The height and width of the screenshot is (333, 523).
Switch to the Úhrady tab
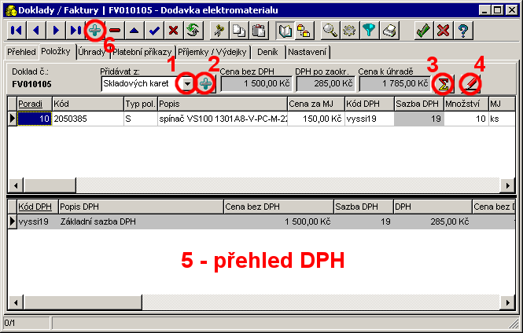tap(92, 52)
